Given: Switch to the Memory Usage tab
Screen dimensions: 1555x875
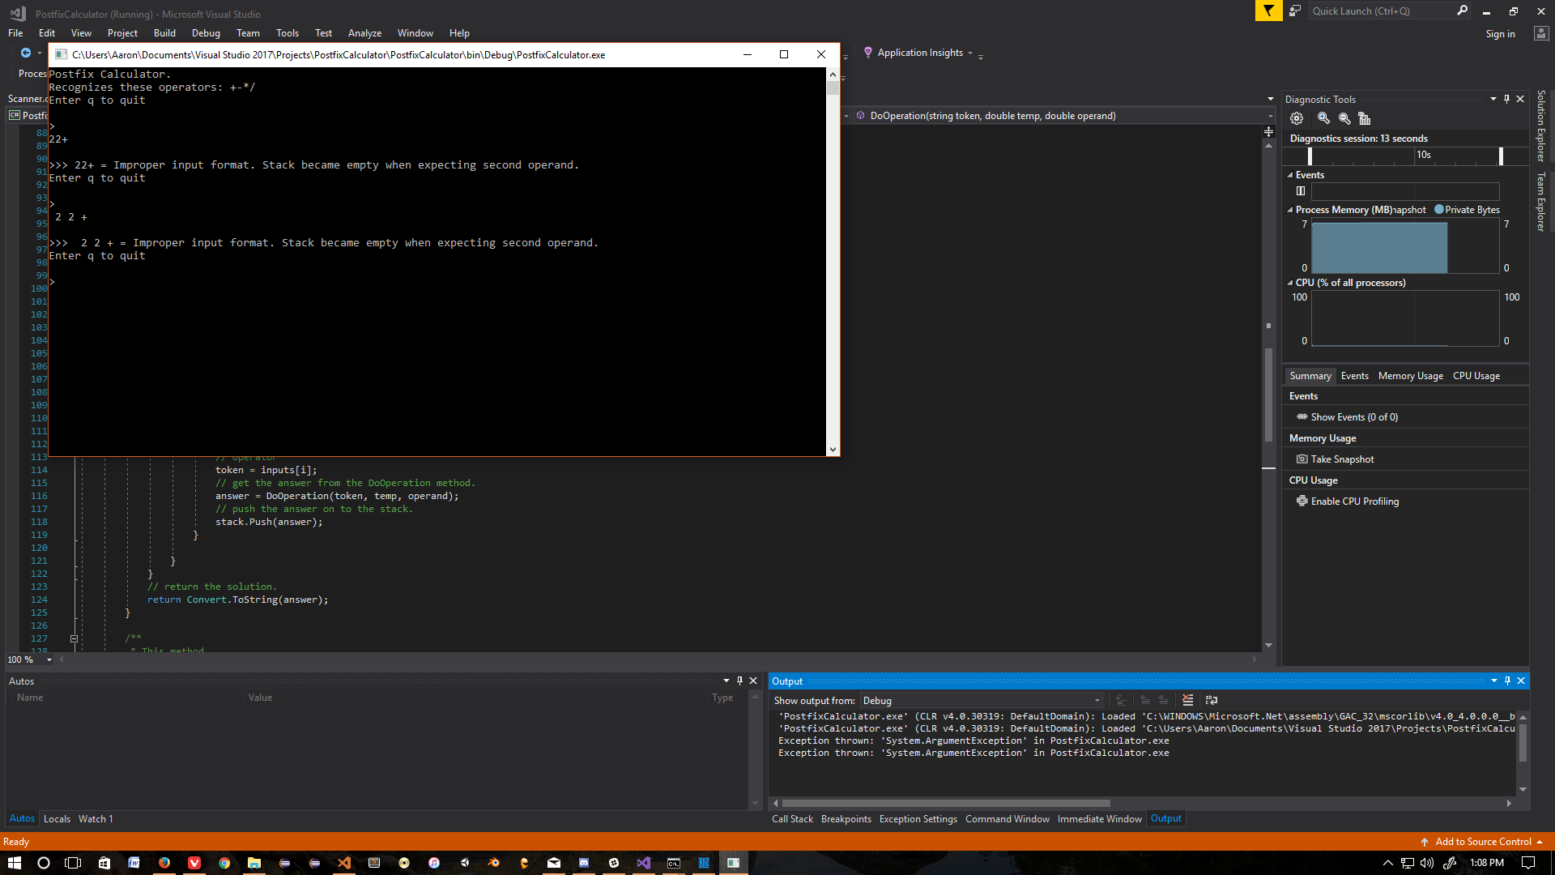Looking at the screenshot, I should [1410, 376].
